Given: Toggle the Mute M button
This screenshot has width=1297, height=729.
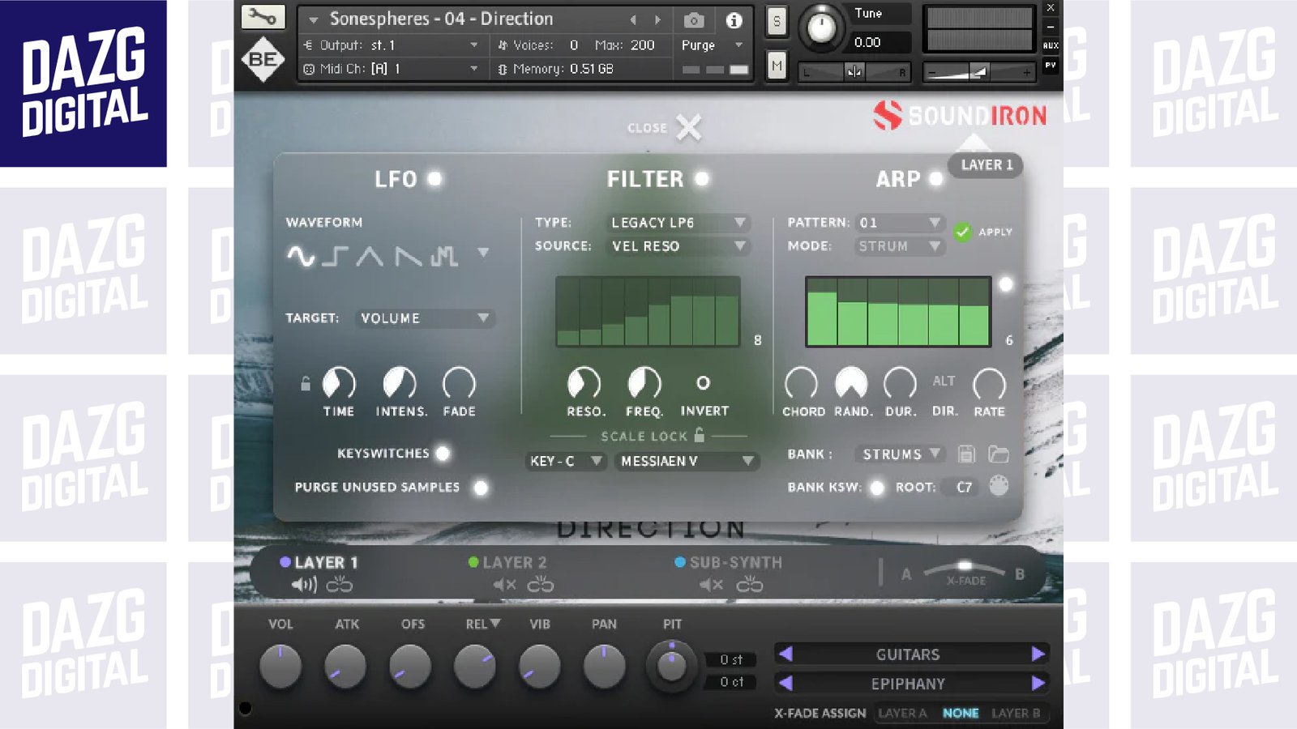Looking at the screenshot, I should (777, 66).
